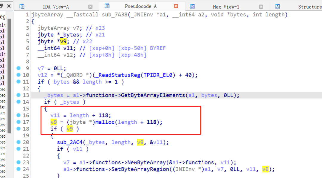This screenshot has width=322, height=178.
Task: Click SetByteArrayRegion on line 24
Action: [140, 169]
